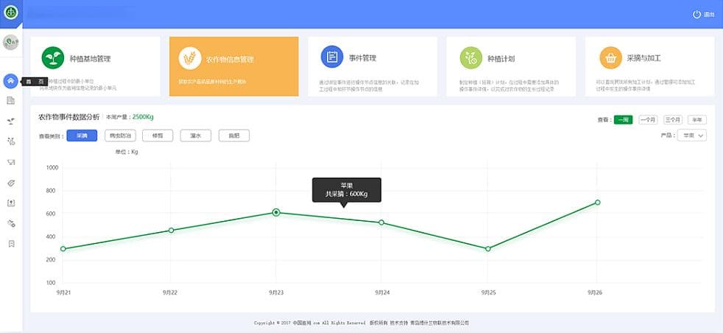The width and height of the screenshot is (723, 333).
Task: Click the highlighted chart point for 9月23
Action: [x=276, y=213]
